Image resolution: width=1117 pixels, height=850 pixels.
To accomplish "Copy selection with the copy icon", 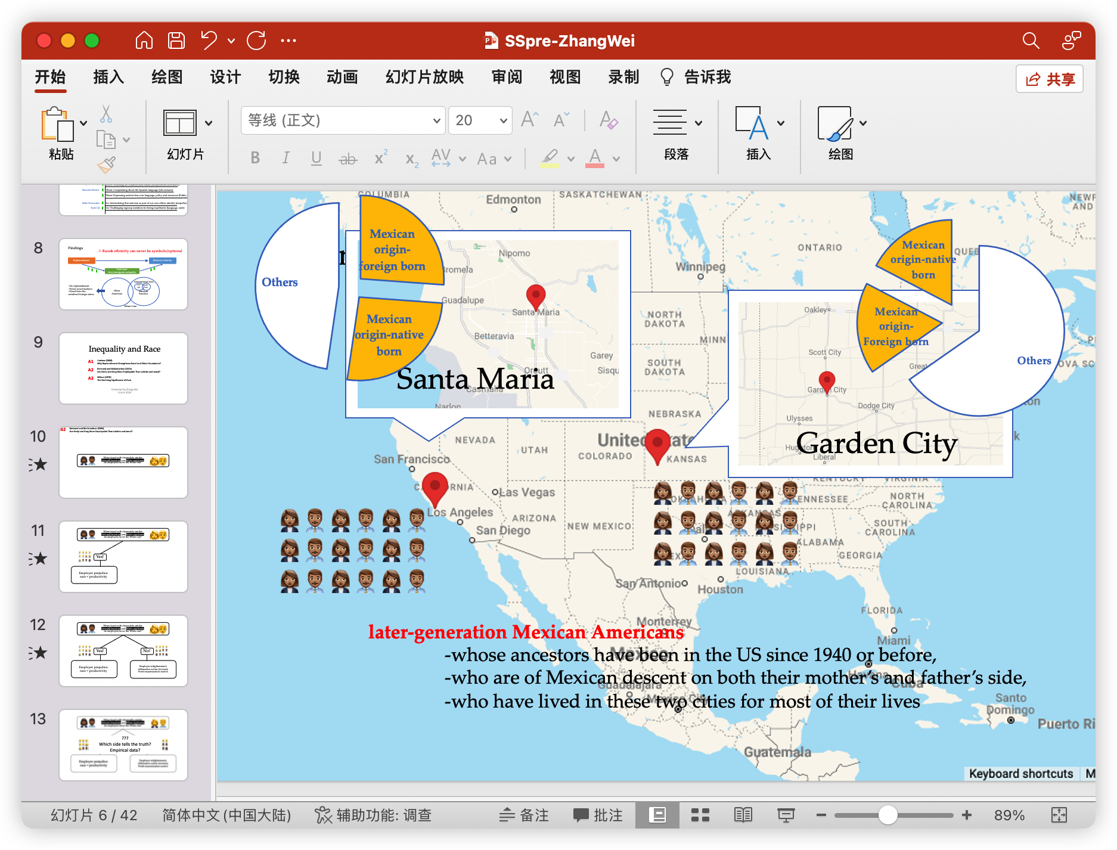I will click(106, 139).
